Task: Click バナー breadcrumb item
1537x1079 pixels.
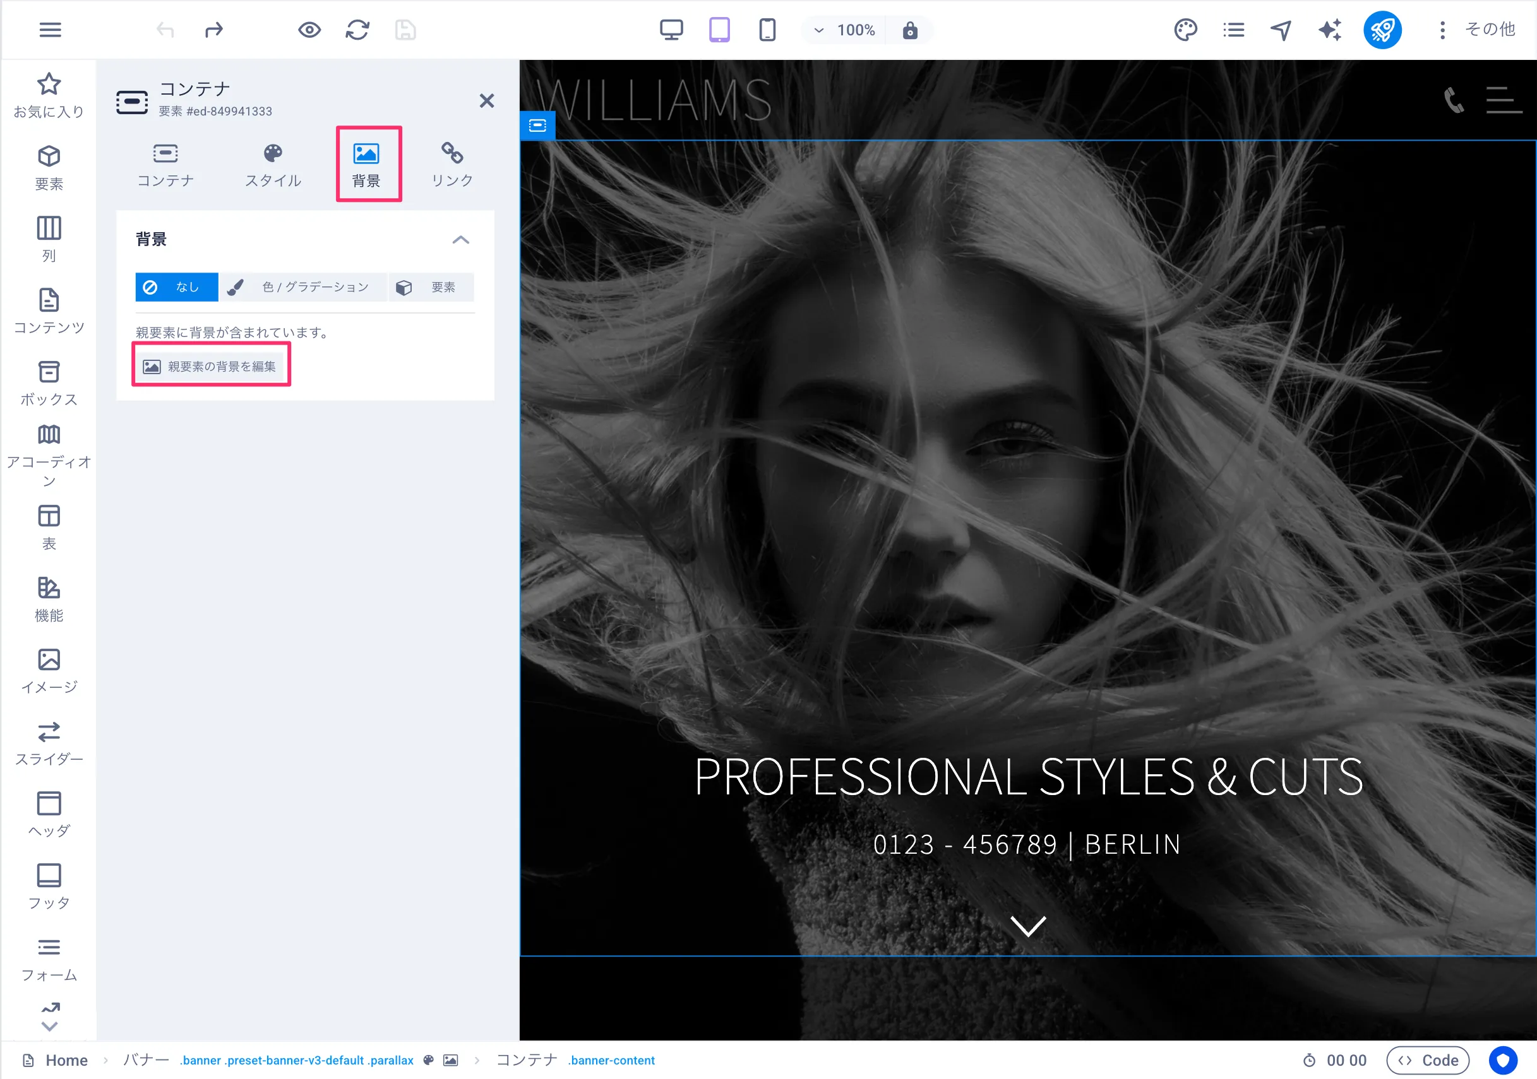Action: pyautogui.click(x=146, y=1060)
